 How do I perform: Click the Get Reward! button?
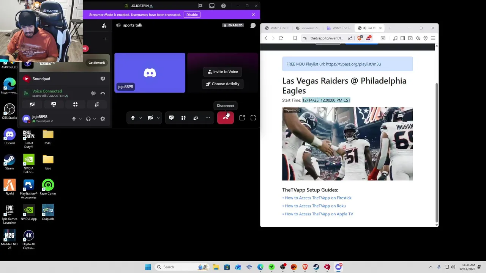point(96,63)
